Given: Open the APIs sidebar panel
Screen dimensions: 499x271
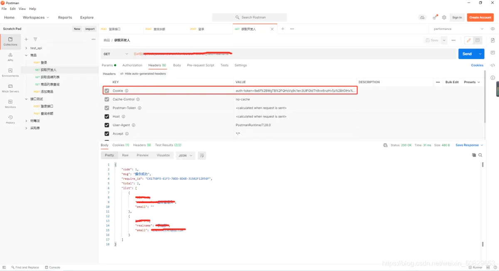Looking at the screenshot, I should 10,57.
